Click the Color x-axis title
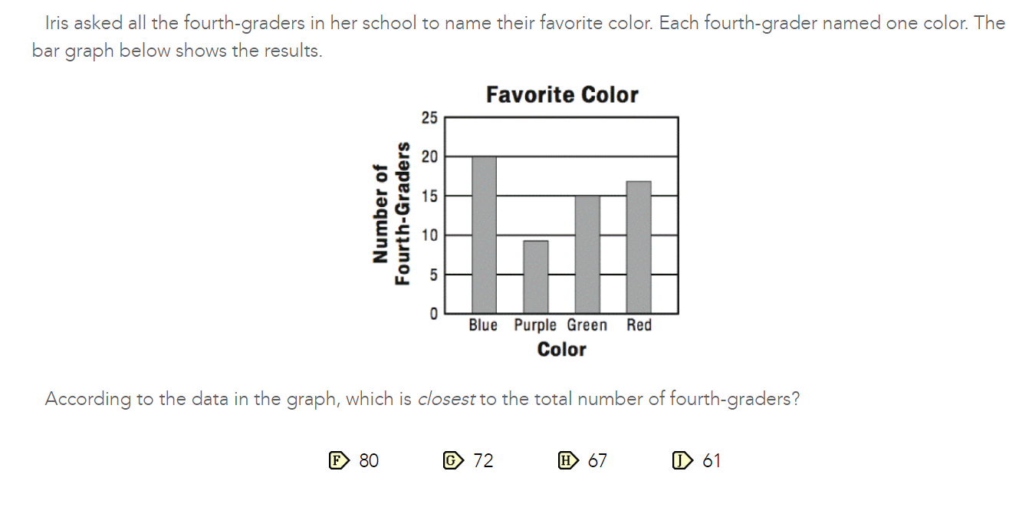 (562, 350)
